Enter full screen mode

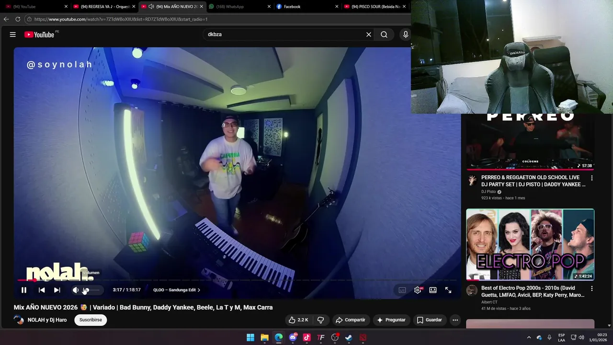point(448,290)
